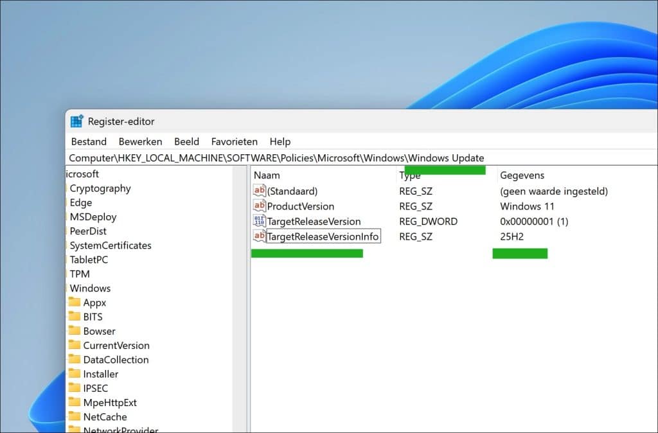The image size is (658, 433).
Task: Select the TPM key in tree
Action: (x=80, y=274)
